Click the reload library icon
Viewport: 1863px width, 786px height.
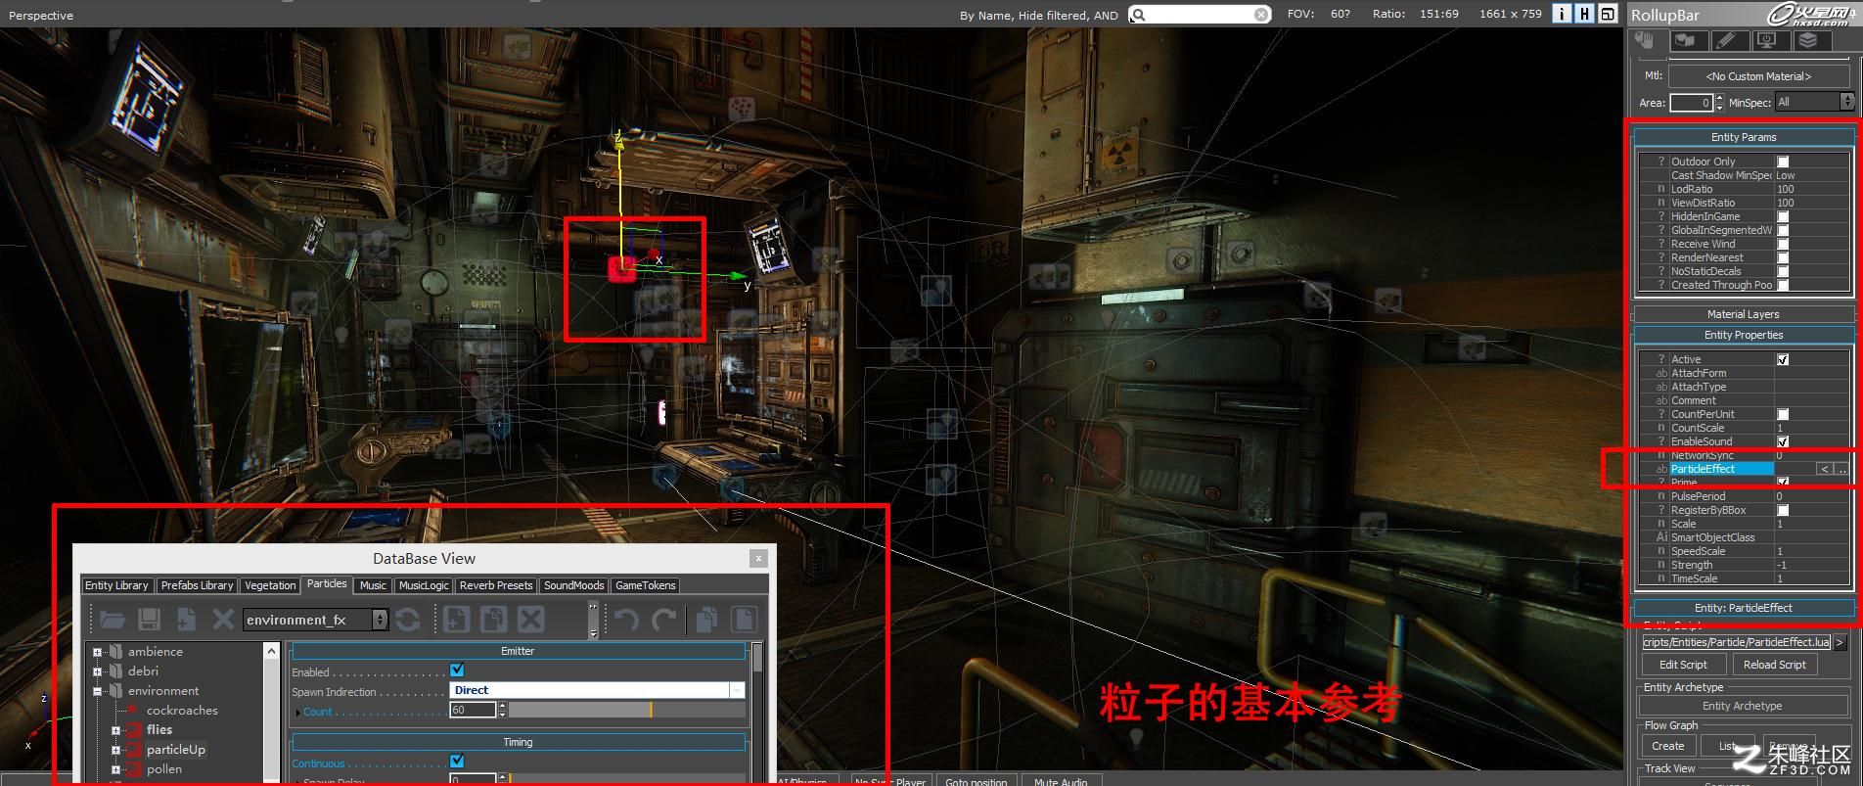[x=407, y=619]
